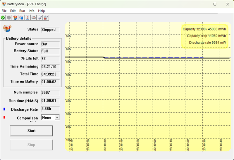Click the green checkmark start toolbar icon

click(3, 18)
